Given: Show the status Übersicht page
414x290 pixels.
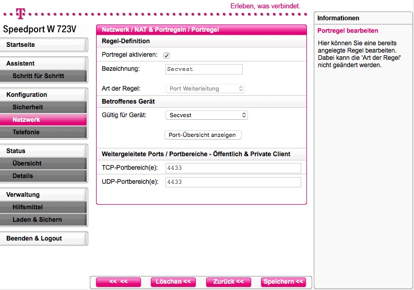Looking at the screenshot, I should click(x=43, y=163).
